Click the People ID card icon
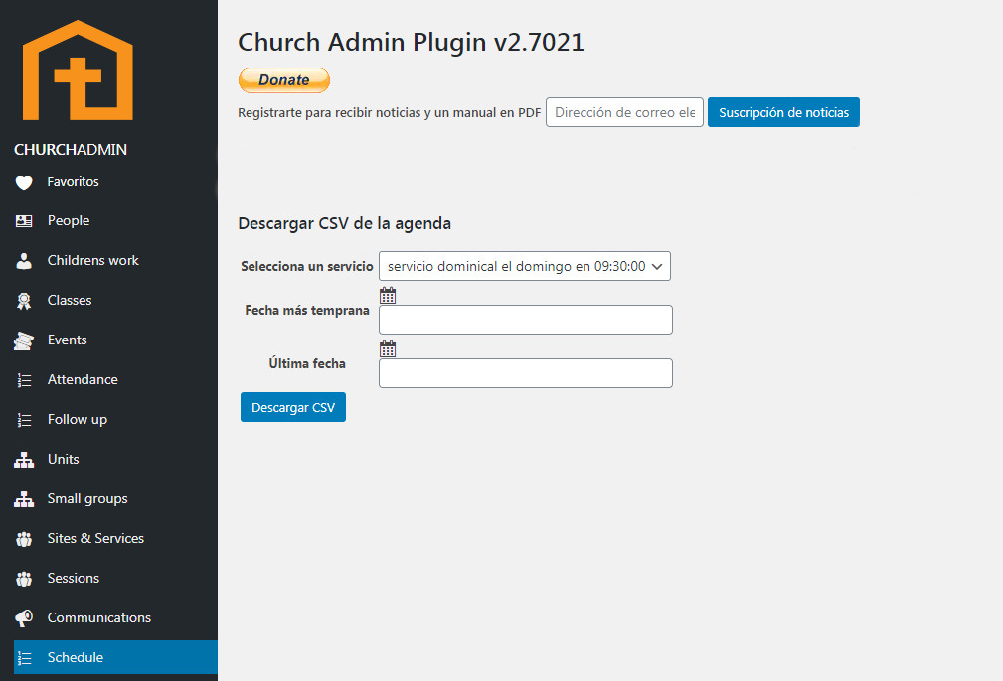 pos(24,221)
